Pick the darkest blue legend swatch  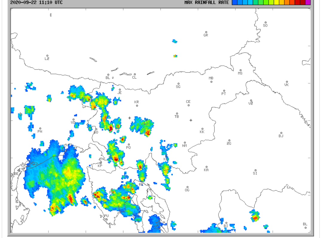pos(235,3)
